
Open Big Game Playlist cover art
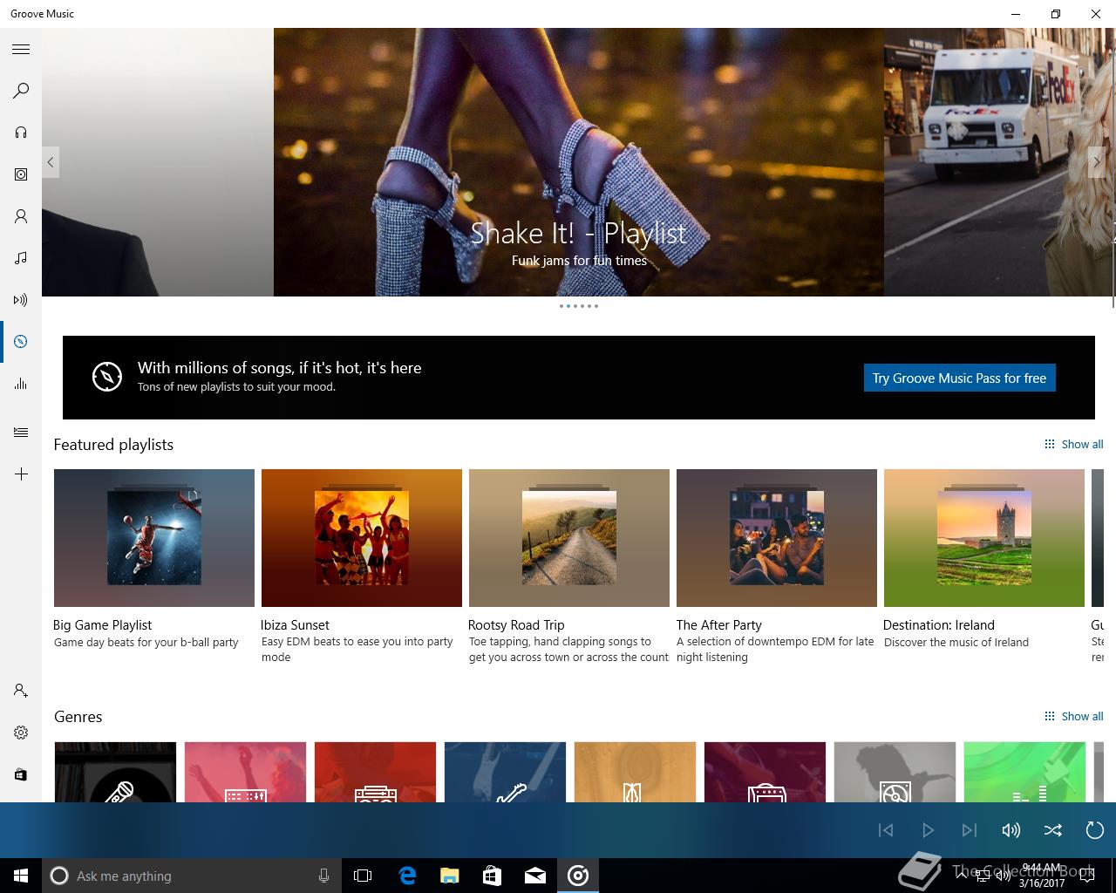click(154, 538)
